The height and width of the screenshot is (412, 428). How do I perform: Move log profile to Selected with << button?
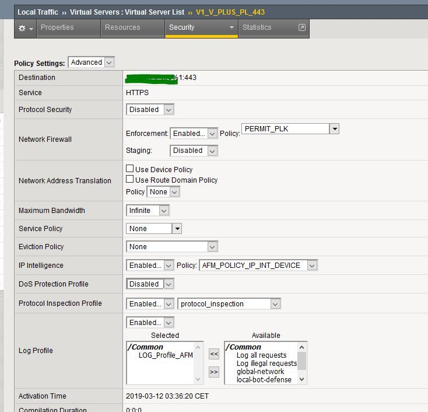click(214, 354)
